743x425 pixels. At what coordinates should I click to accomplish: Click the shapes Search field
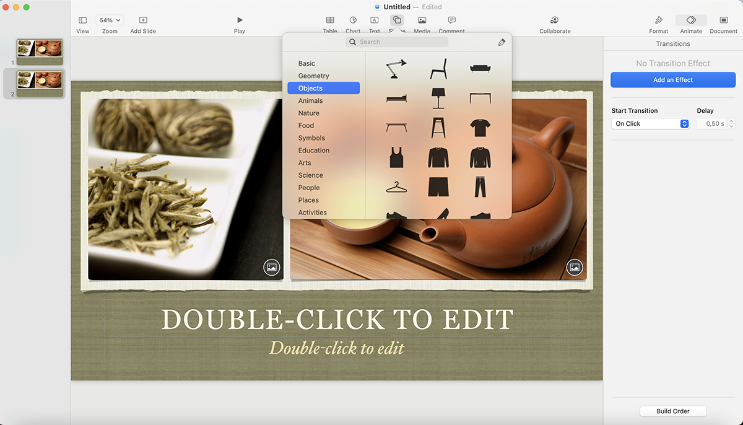point(396,42)
